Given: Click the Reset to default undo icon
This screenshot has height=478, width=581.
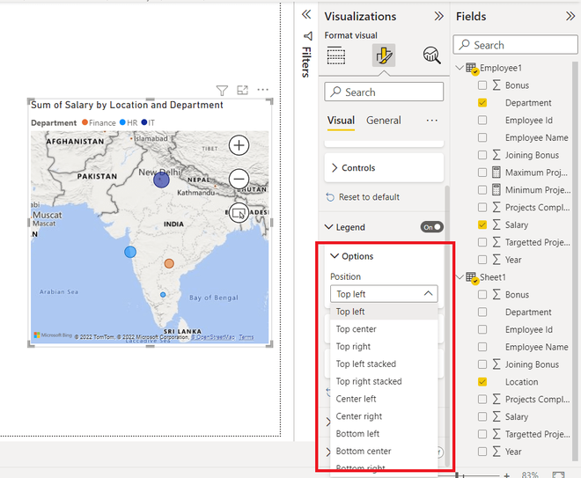Looking at the screenshot, I should tap(330, 197).
